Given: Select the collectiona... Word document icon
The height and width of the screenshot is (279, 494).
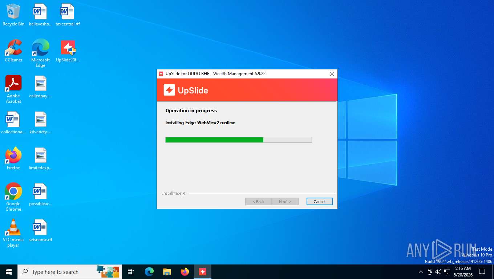Looking at the screenshot, I should [x=13, y=123].
